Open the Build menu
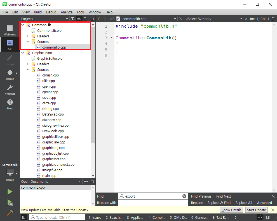This screenshot has height=221, width=277. point(38,12)
